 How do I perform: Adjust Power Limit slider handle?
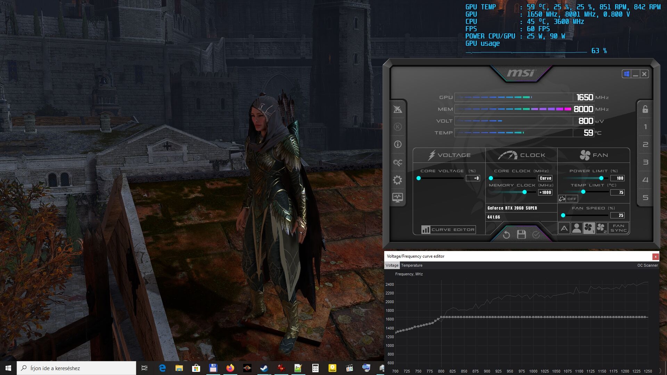(x=601, y=178)
